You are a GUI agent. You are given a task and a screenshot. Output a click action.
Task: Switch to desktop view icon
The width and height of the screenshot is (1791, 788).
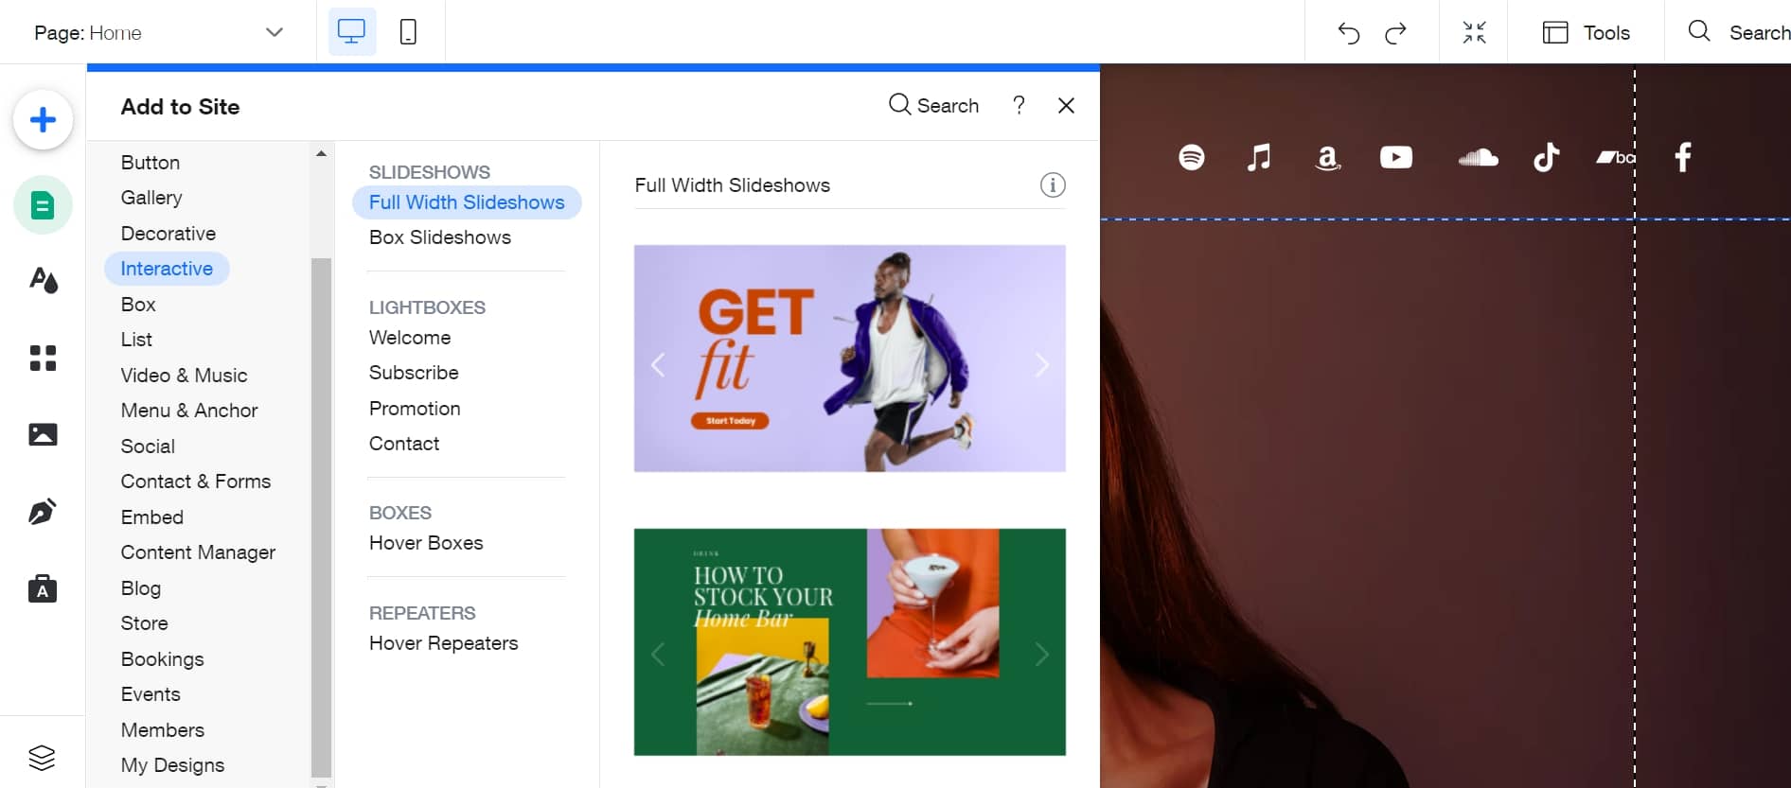pos(351,32)
